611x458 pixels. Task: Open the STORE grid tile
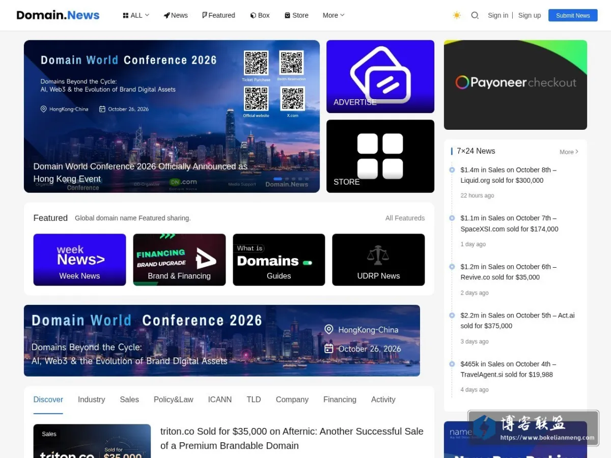tap(380, 156)
